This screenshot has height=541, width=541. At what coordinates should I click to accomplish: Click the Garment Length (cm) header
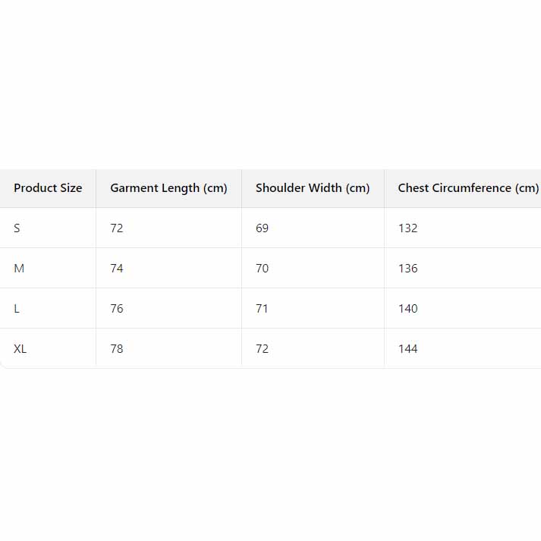coord(168,188)
